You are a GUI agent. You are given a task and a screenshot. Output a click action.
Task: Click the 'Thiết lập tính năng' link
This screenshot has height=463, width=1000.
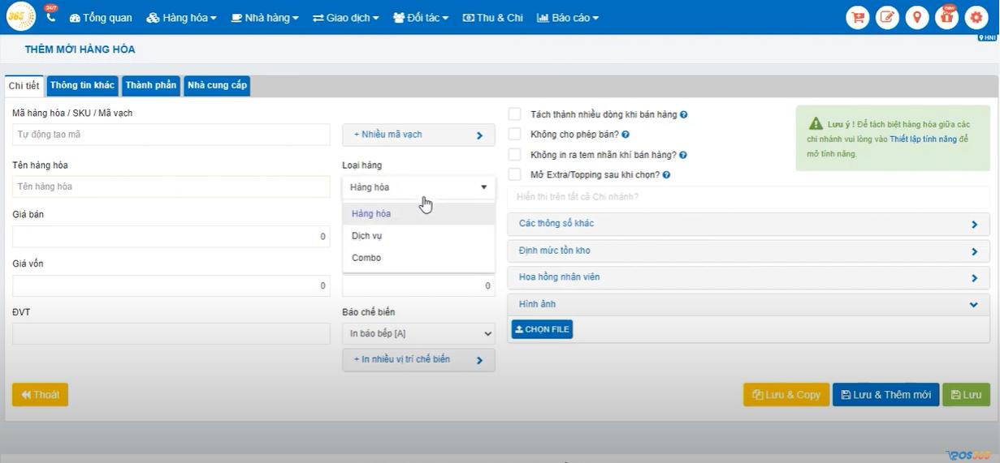point(923,139)
